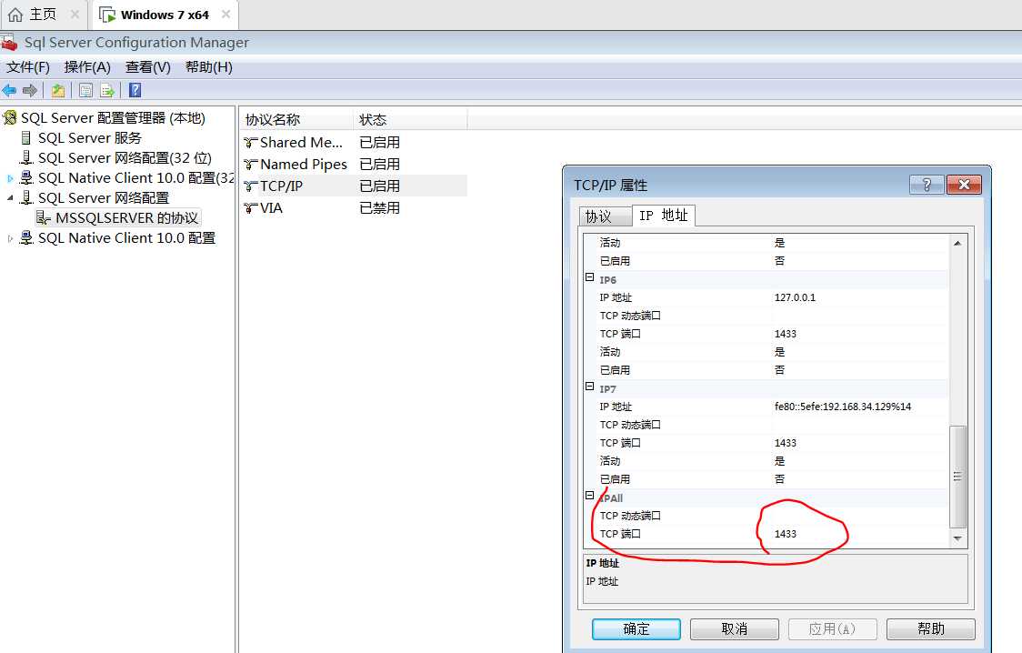This screenshot has width=1022, height=653.
Task: Click IPAll TCP 动态端口 value field
Action: point(860,516)
